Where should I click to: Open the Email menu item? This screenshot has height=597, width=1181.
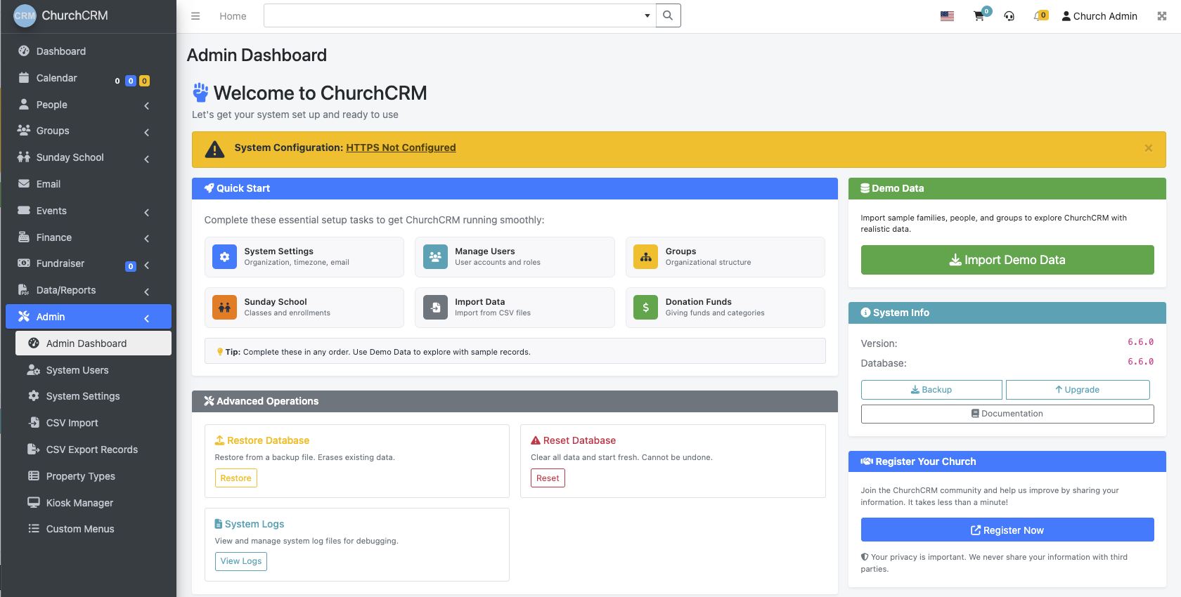tap(89, 184)
